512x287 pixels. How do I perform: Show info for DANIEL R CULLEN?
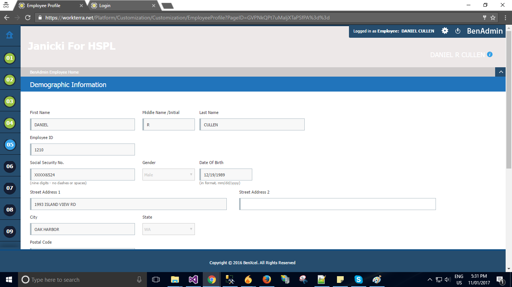(x=490, y=55)
